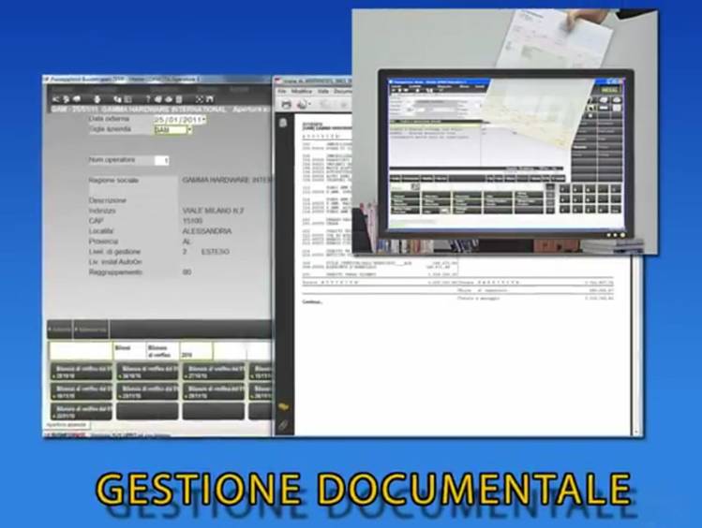Click the embedded video thumbnail of the monitor
This screenshot has width=702, height=528.
point(504,131)
